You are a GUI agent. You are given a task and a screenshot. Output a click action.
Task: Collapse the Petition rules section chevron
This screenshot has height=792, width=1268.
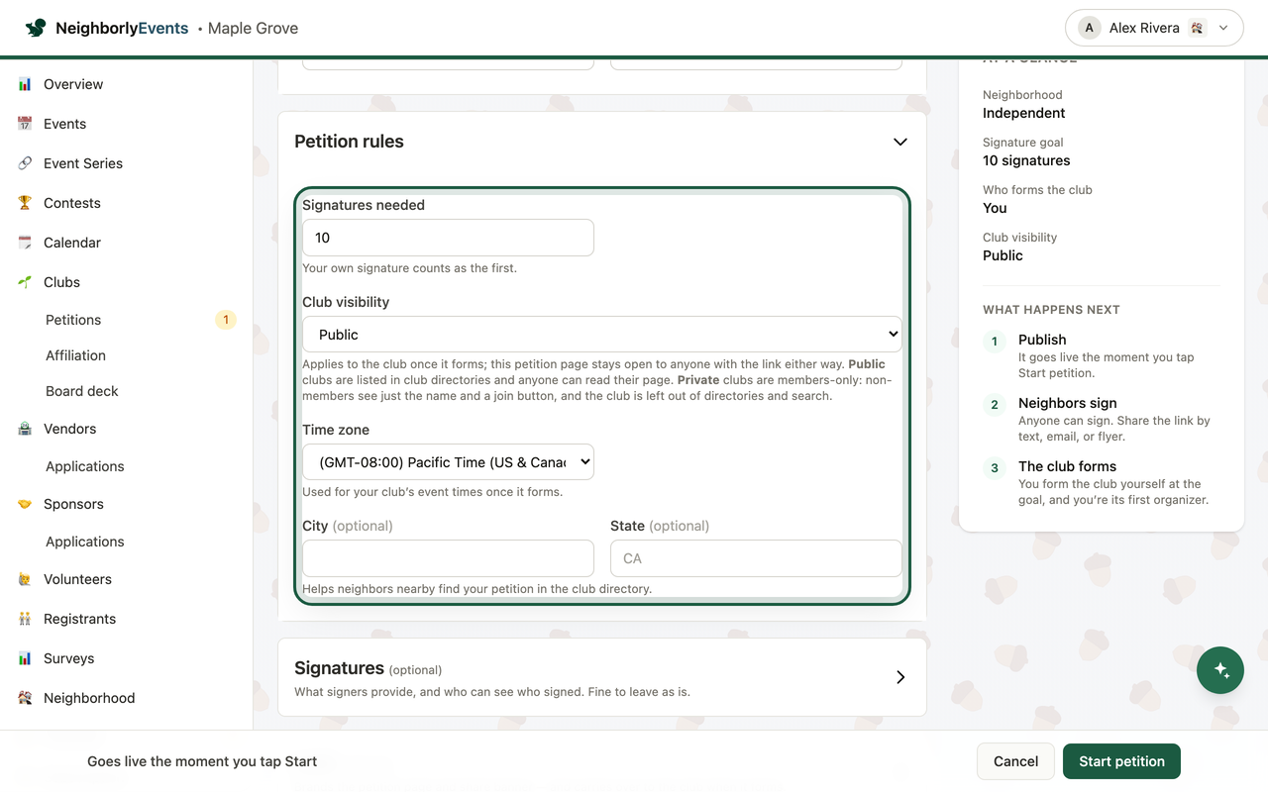[900, 142]
